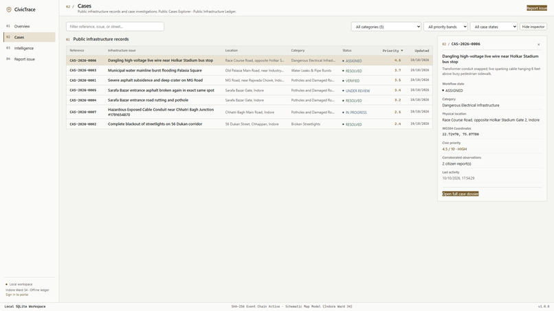
Task: Click the ASSIGNED workflow state in inspector
Action: click(454, 91)
